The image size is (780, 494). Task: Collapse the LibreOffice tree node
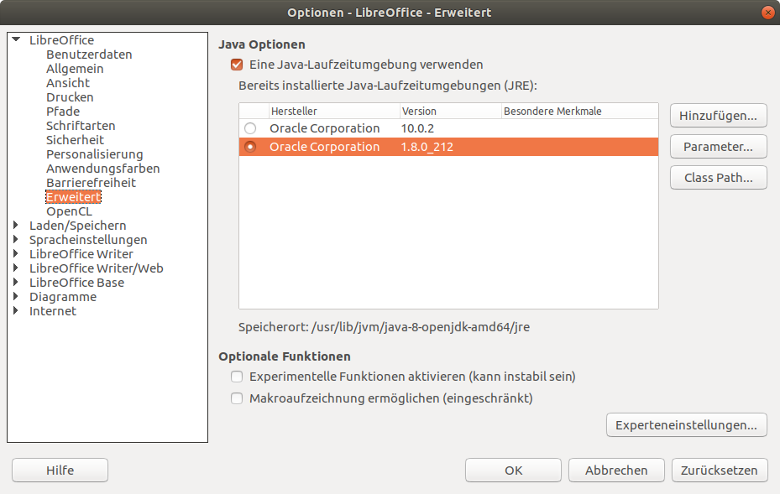(16, 39)
